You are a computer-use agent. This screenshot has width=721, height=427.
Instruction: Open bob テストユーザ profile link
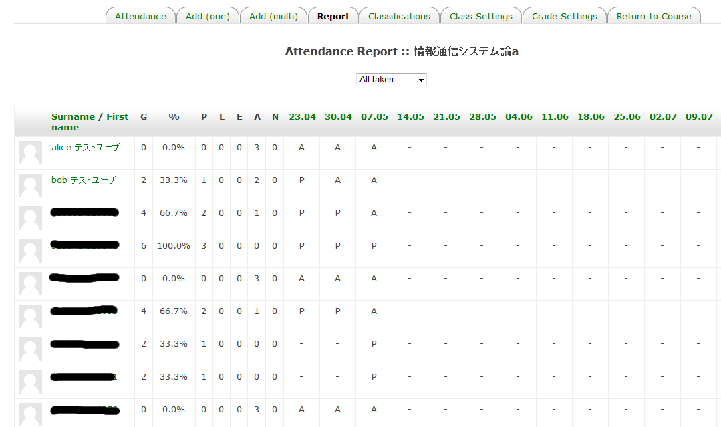84,180
